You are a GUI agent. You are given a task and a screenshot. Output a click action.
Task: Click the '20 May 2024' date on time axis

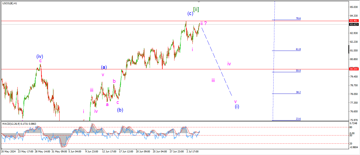(8, 152)
